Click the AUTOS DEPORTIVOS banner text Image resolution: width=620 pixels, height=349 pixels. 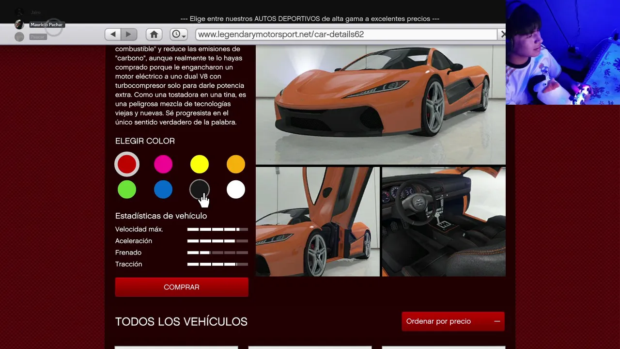(x=310, y=19)
